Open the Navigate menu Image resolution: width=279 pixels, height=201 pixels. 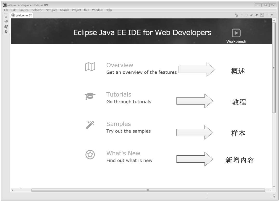tap(51, 10)
